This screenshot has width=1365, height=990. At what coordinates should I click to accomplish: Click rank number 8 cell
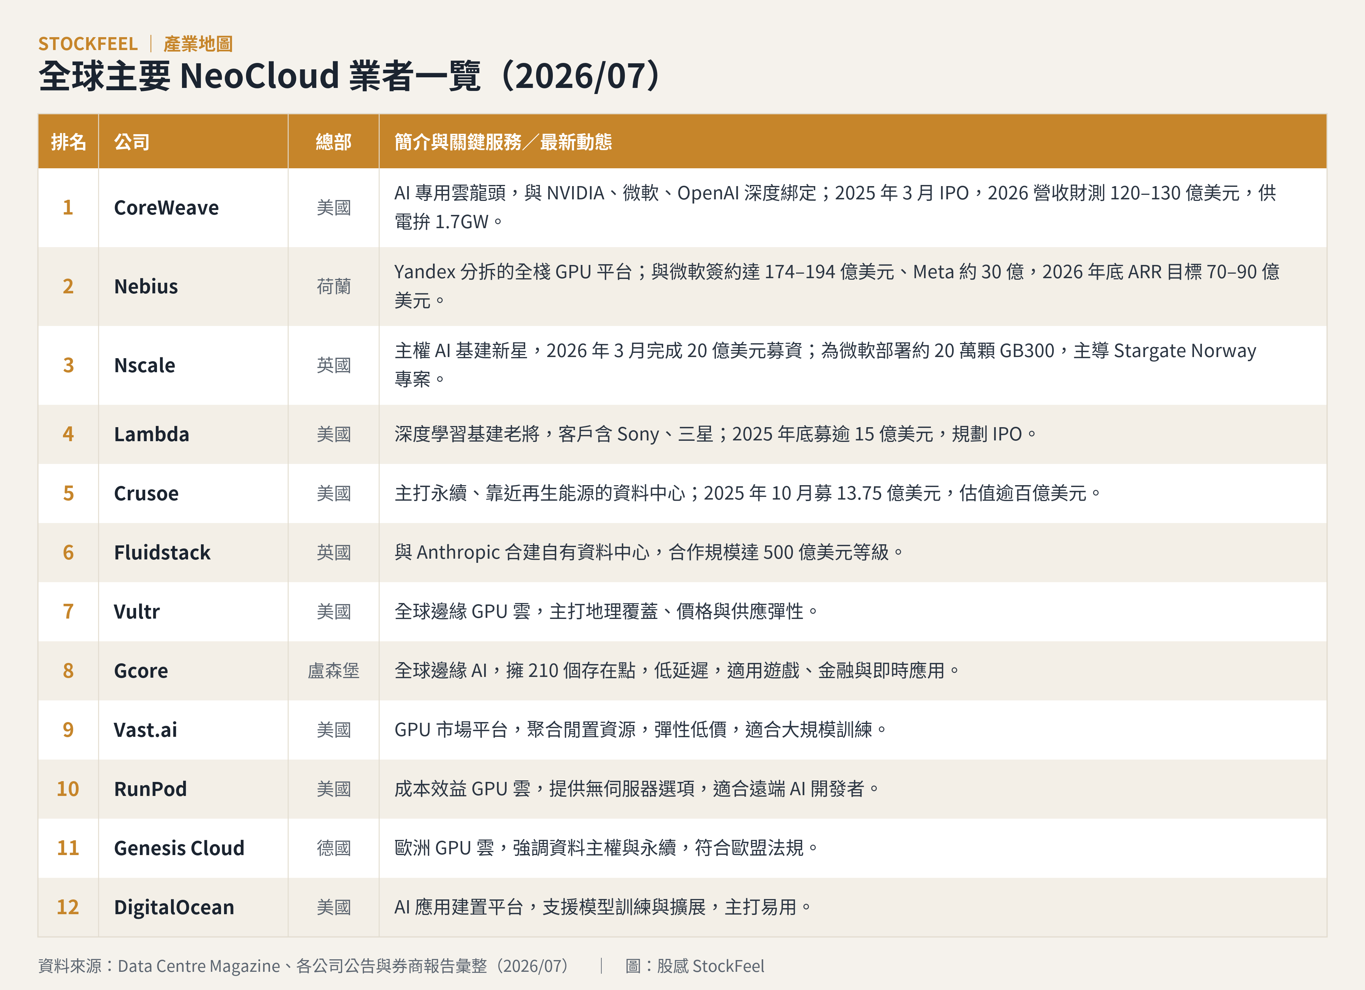tap(68, 670)
